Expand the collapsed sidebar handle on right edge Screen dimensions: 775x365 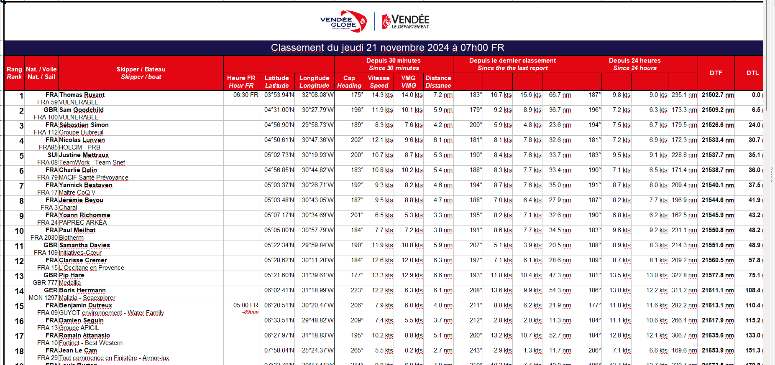(772, 174)
